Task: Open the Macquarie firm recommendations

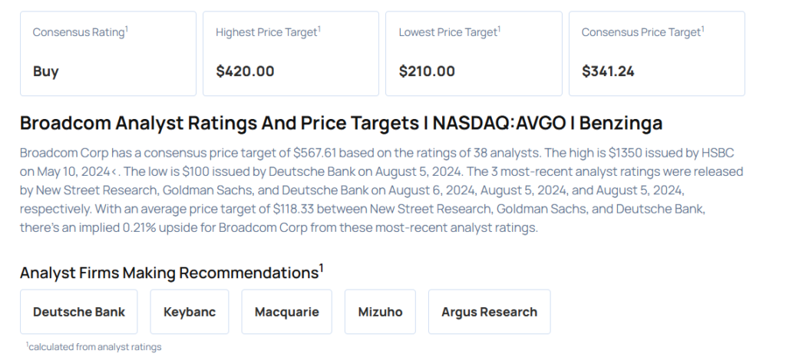Action: click(x=286, y=312)
